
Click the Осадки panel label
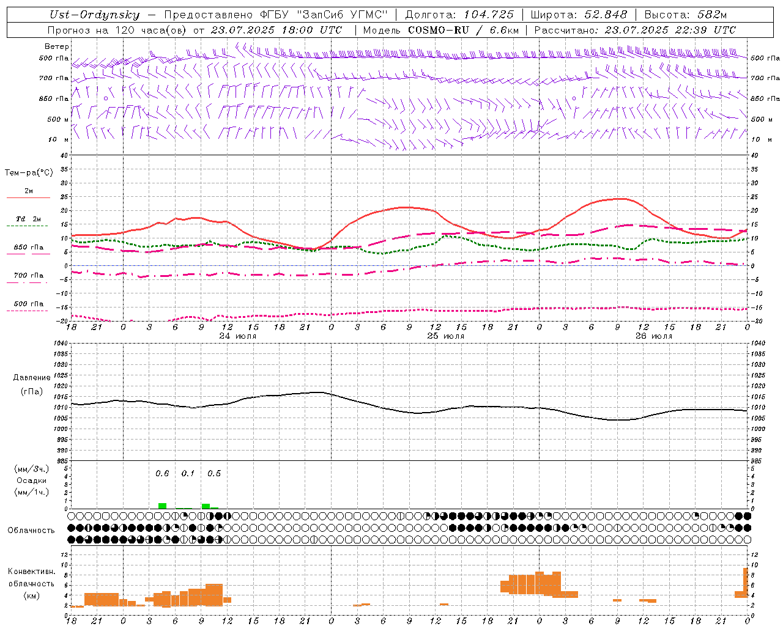coord(31,481)
